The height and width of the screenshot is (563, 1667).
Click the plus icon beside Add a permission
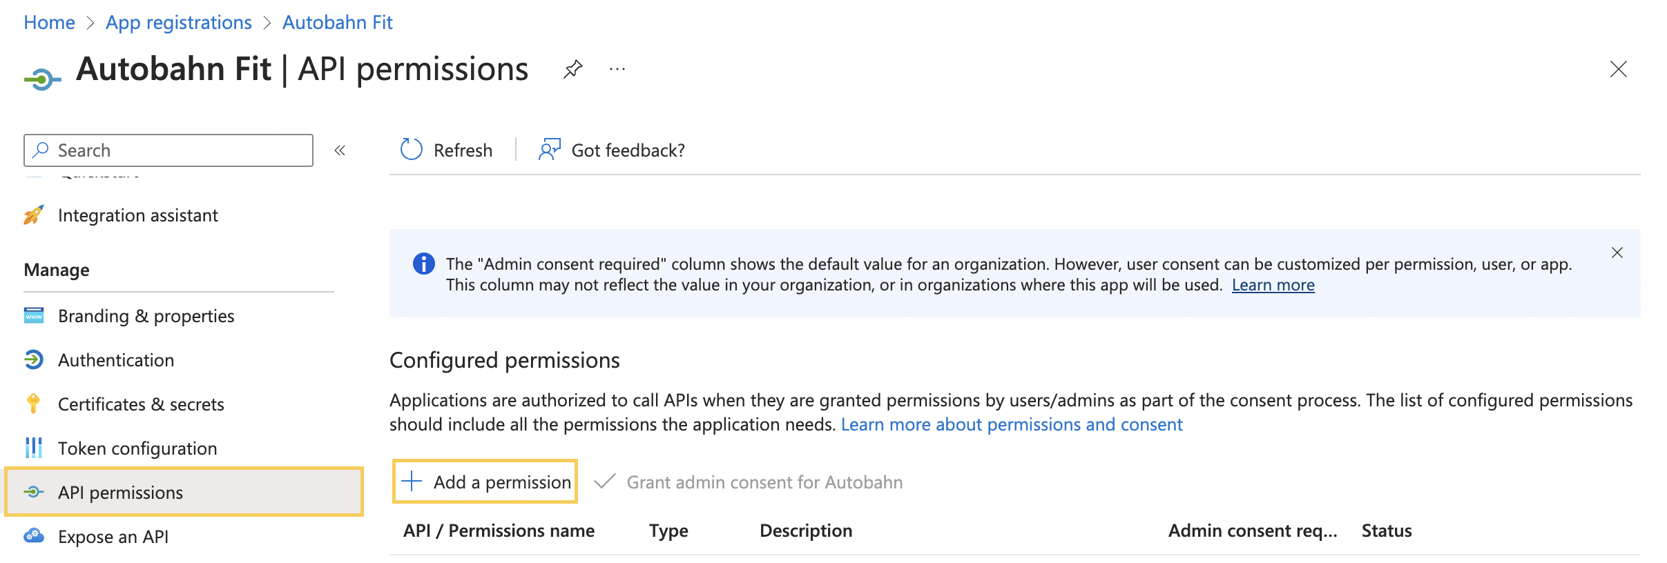click(x=412, y=481)
